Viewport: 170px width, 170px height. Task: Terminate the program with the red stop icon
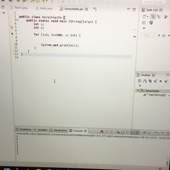click(102, 131)
